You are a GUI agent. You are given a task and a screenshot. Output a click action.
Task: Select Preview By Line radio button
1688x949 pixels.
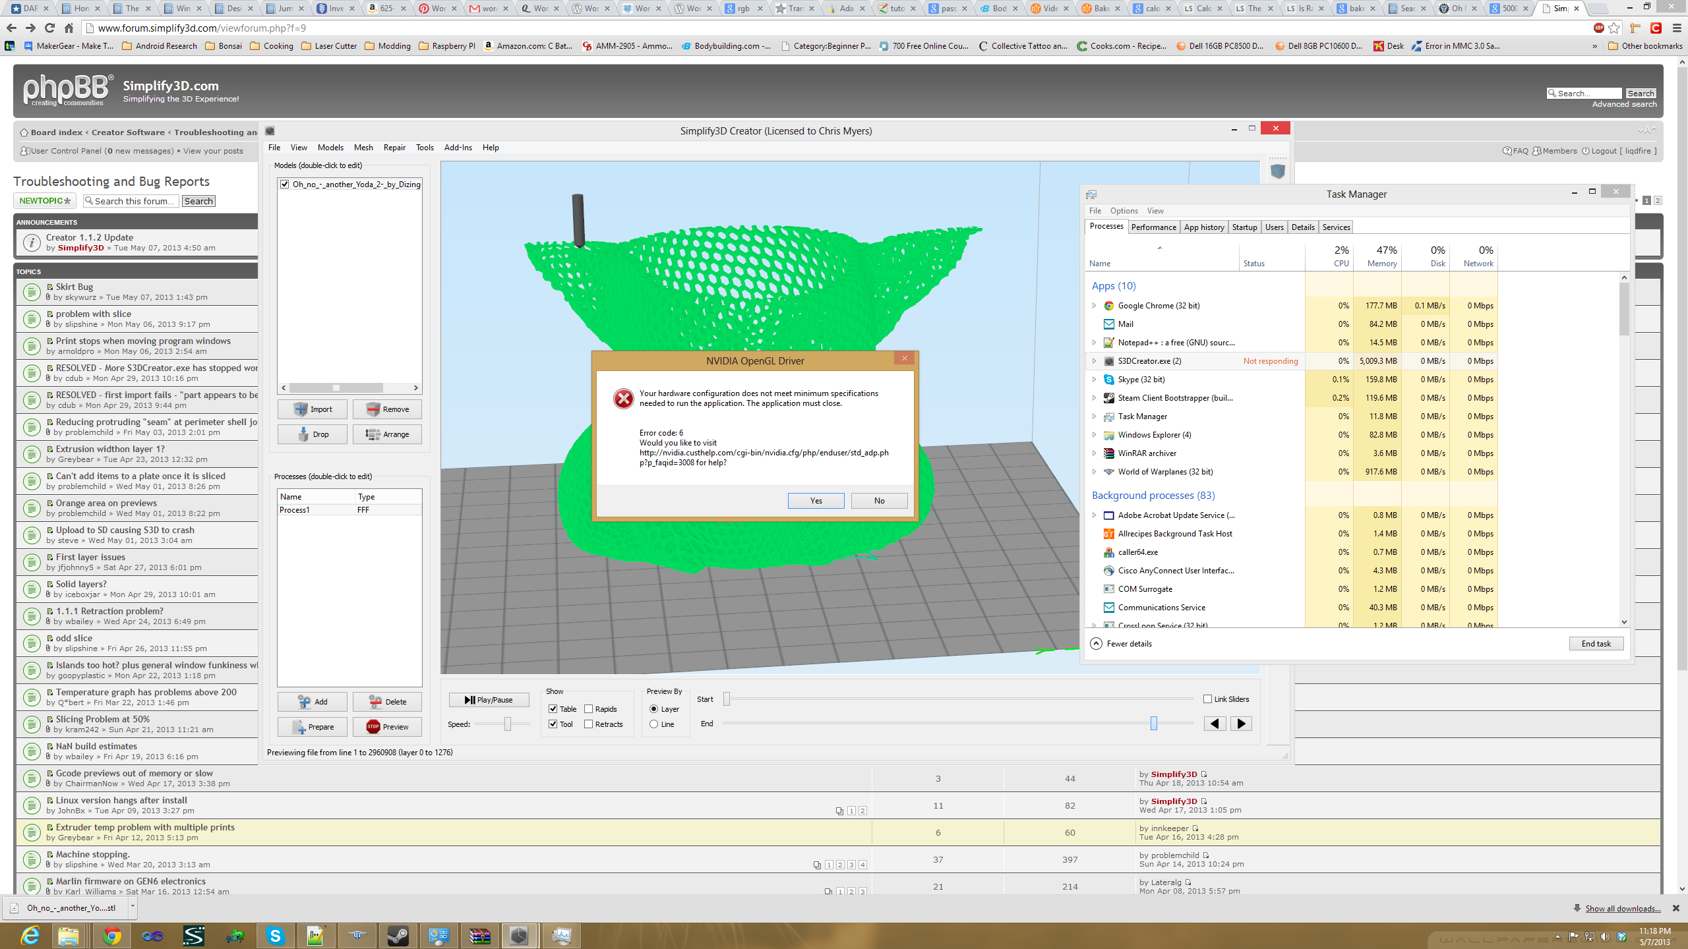pos(653,724)
